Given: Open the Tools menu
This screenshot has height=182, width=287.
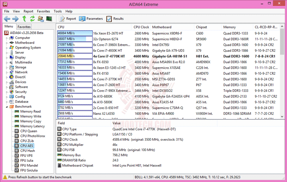Looking at the screenshot, I should point(58,11).
